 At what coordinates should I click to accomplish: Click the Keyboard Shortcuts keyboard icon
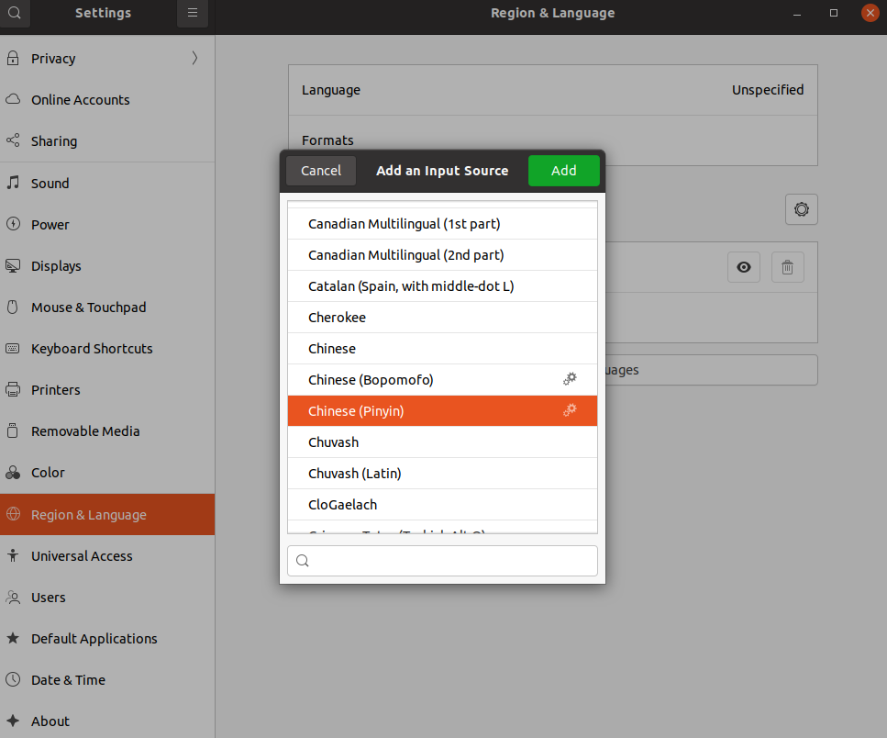[x=13, y=348]
